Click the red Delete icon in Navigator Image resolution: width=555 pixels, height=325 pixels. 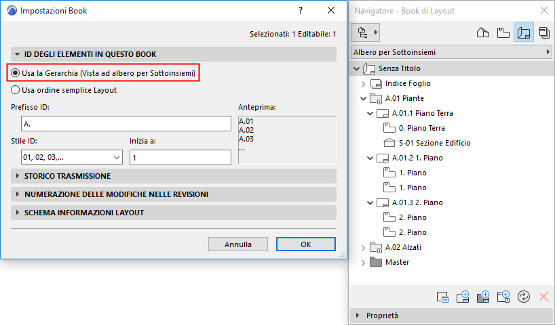[x=544, y=297]
